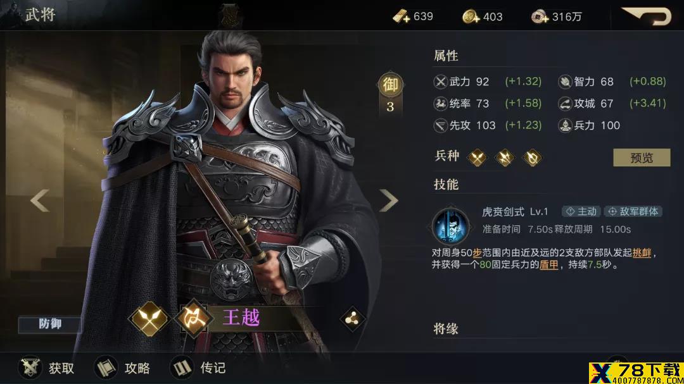This screenshot has width=684, height=384.
Task: Click the 盾甲 keyword link
Action: [x=548, y=264]
